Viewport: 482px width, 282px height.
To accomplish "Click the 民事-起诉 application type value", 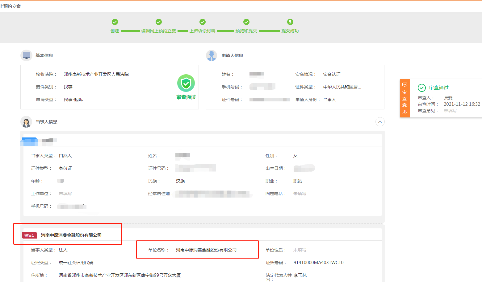I will point(73,100).
